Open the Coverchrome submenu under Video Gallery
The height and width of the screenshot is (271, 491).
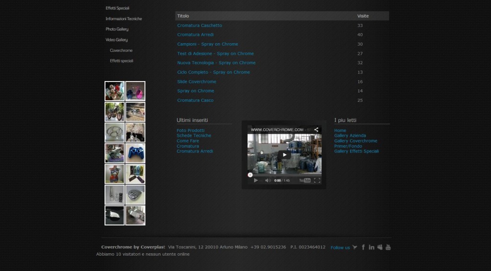121,50
